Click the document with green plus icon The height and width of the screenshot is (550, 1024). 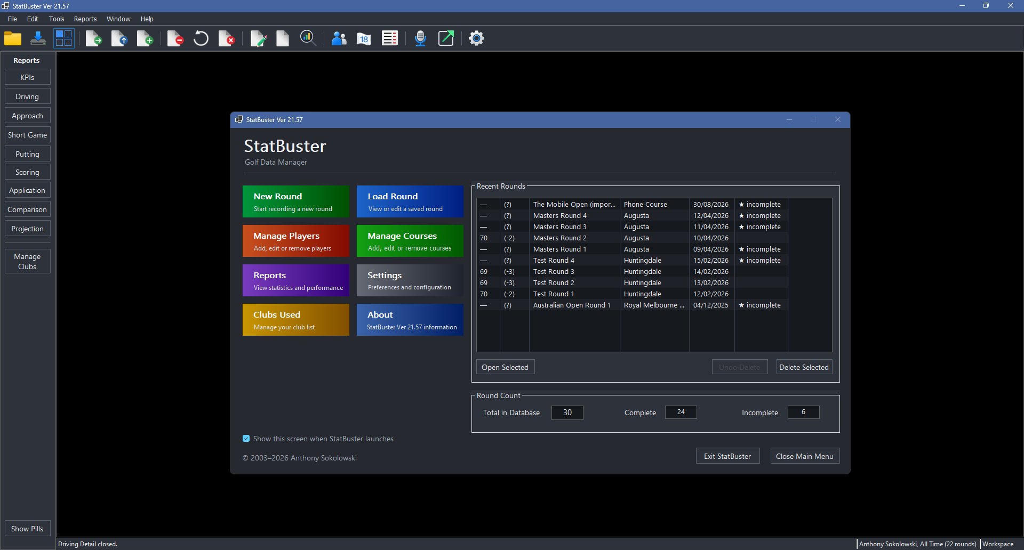pyautogui.click(x=145, y=38)
